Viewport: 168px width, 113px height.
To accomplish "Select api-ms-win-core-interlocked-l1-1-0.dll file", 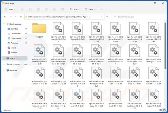I will point(96,32).
